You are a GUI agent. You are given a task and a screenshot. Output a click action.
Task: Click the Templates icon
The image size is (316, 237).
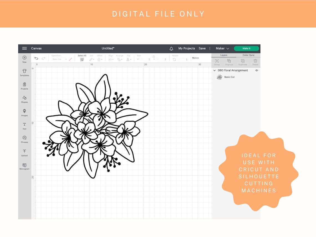24,72
